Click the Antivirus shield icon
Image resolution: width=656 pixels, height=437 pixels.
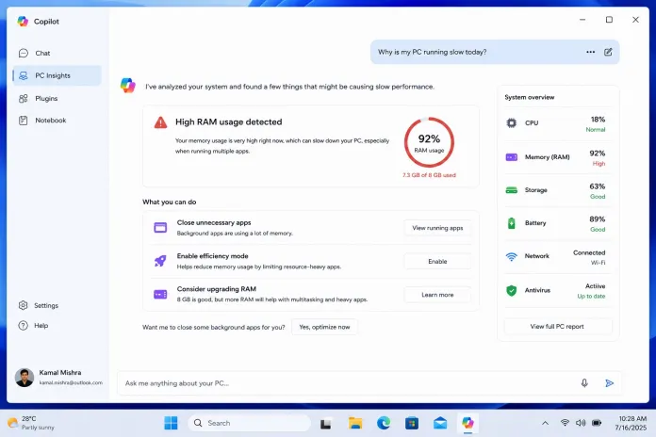pos(511,291)
